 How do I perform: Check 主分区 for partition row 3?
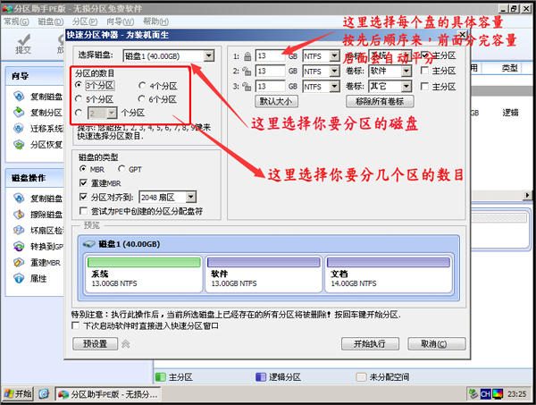[424, 86]
